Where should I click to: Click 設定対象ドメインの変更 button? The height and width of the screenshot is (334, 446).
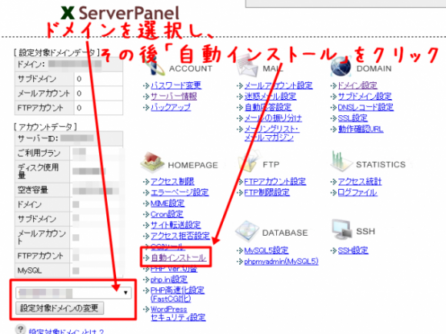coord(60,308)
